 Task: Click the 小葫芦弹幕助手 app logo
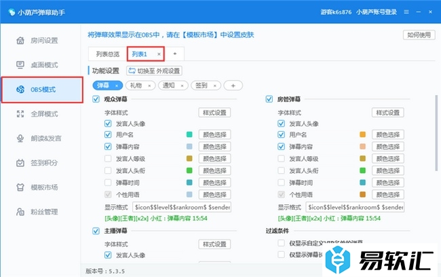(12, 12)
